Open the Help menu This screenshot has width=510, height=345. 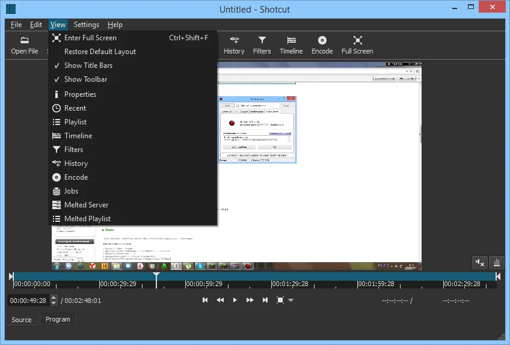pos(115,25)
